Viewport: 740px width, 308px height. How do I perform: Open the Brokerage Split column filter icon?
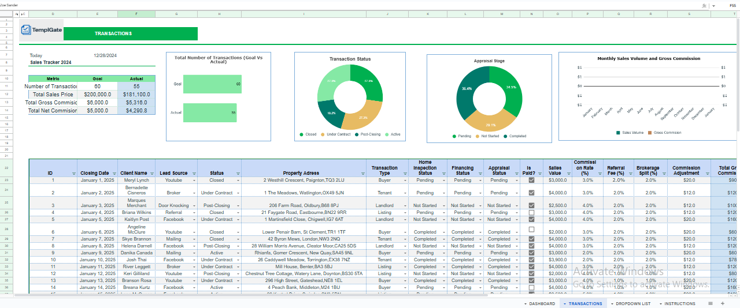coord(663,173)
